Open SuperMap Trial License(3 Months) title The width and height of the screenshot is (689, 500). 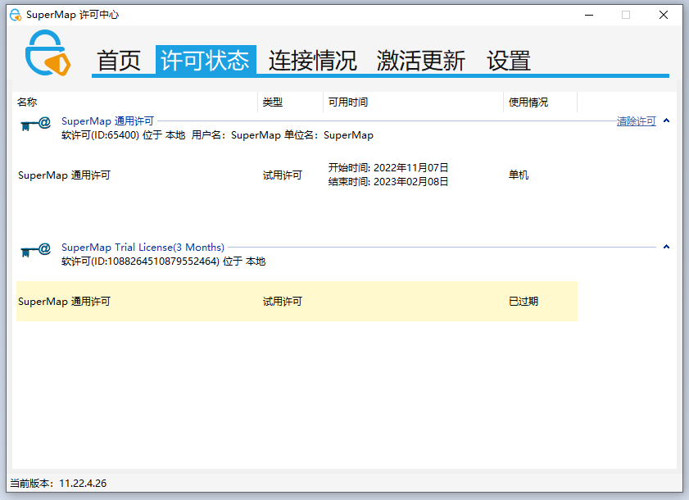click(x=143, y=248)
